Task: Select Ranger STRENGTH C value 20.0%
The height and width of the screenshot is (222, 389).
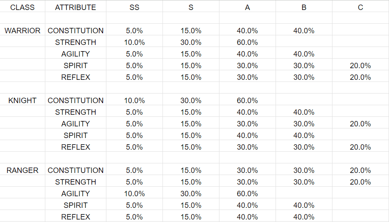Action: pos(360,182)
